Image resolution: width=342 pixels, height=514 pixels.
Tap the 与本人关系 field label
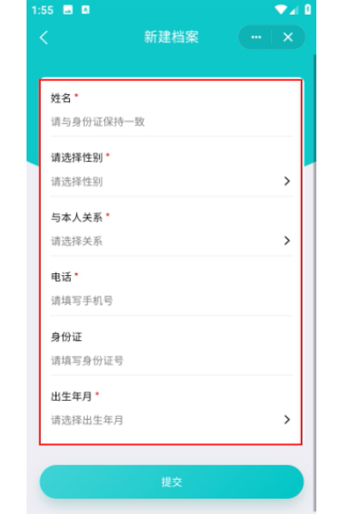coord(77,217)
